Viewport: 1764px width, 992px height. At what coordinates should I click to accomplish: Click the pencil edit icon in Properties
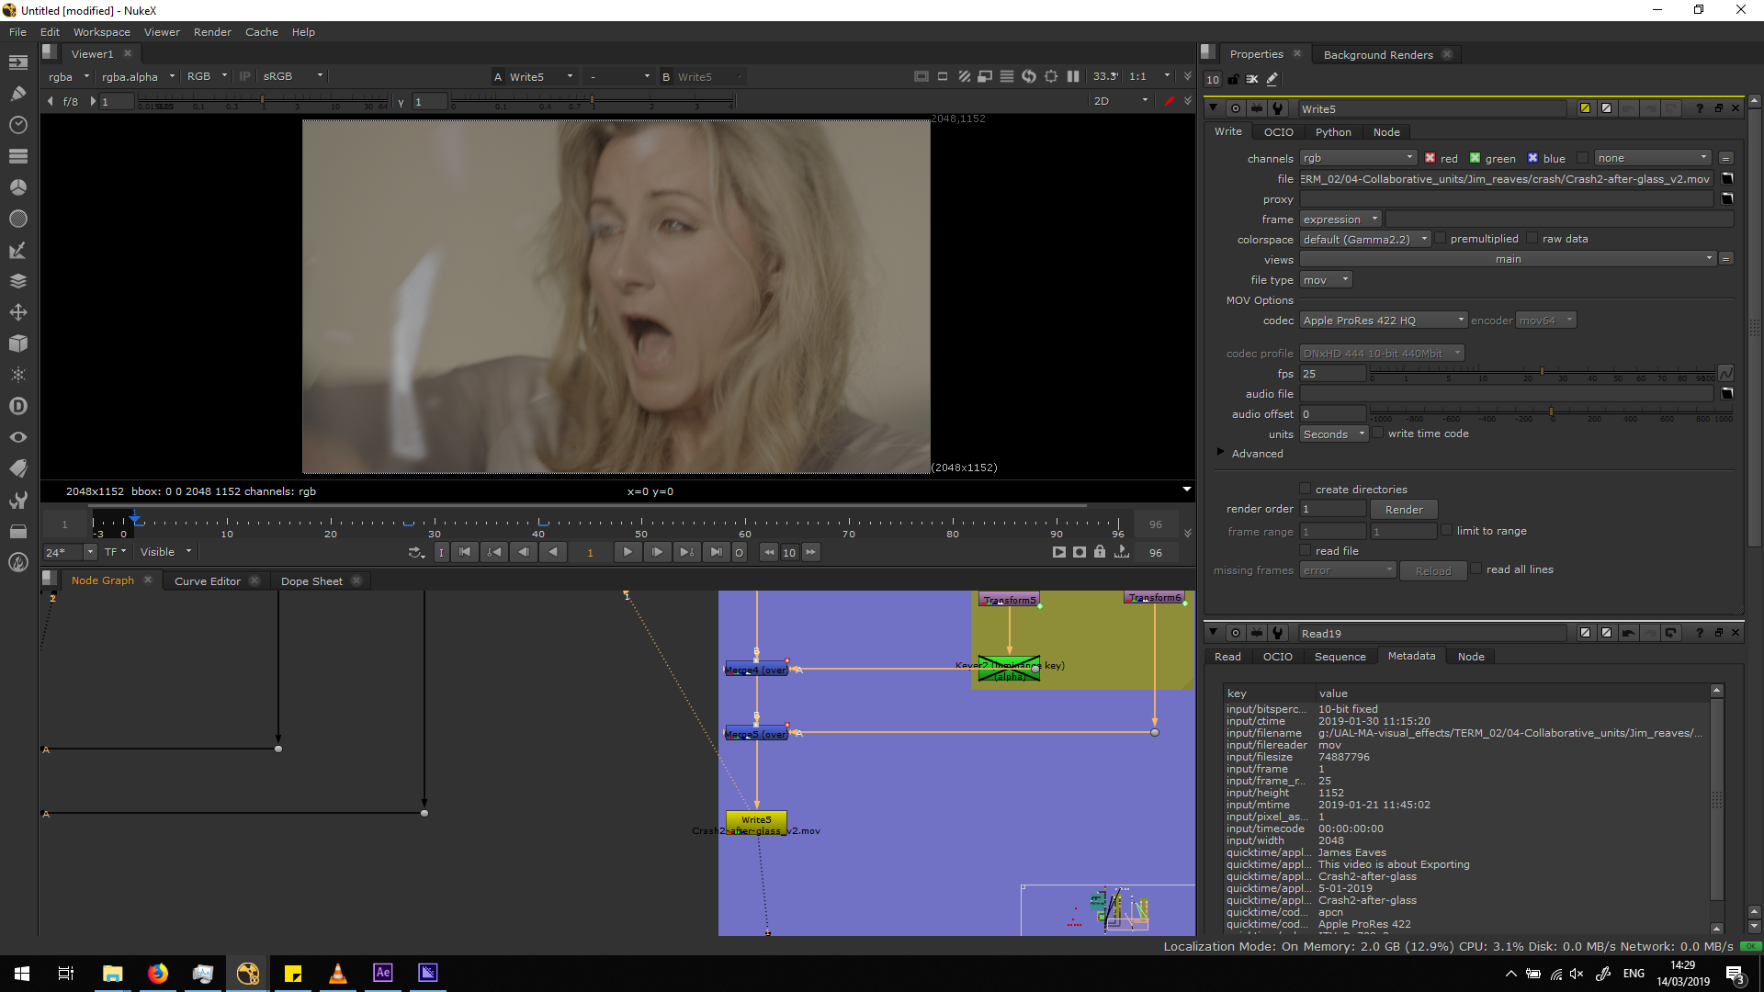click(x=1272, y=80)
